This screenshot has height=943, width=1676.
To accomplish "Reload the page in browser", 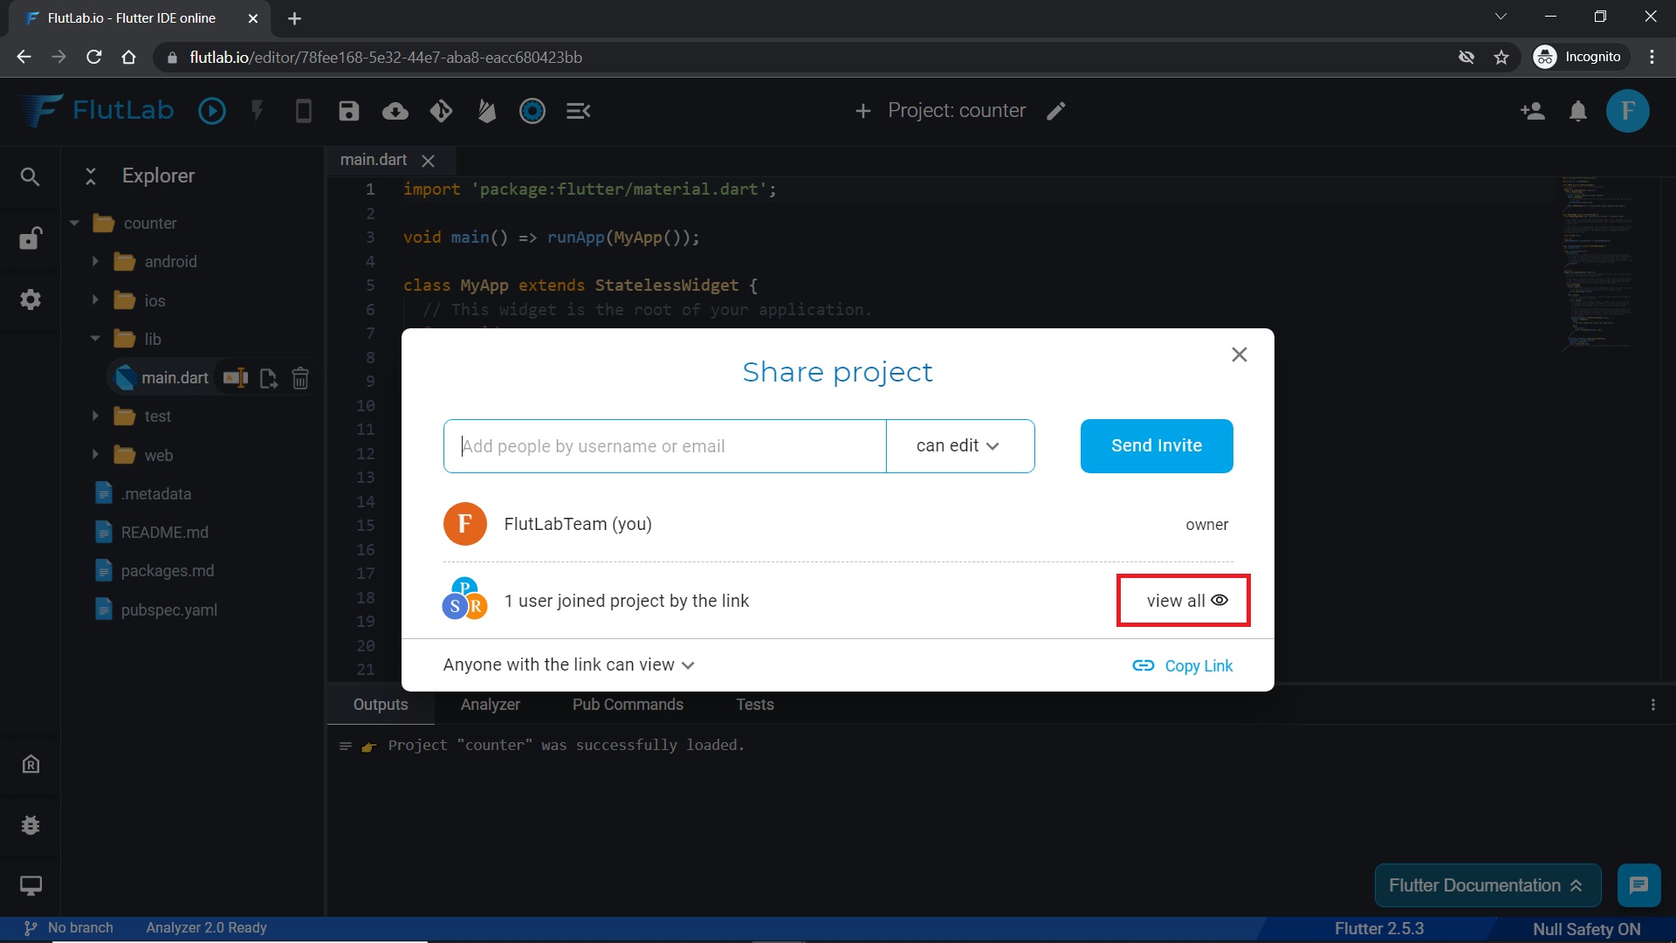I will pyautogui.click(x=94, y=57).
